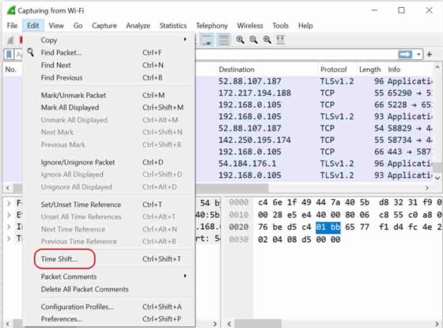443x328 pixels.
Task: Click highlighted hex bytes 01 bb
Action: coord(328,228)
